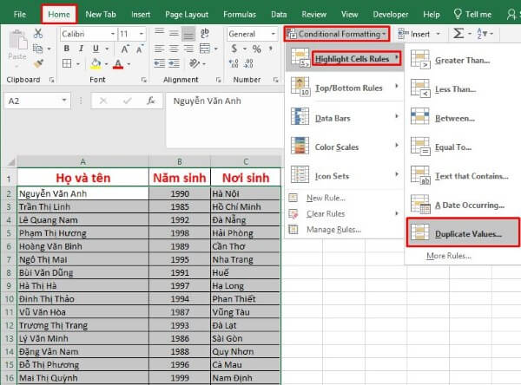Click the formula bar Cancel X icon
This screenshot has width=521, height=385.
point(103,101)
